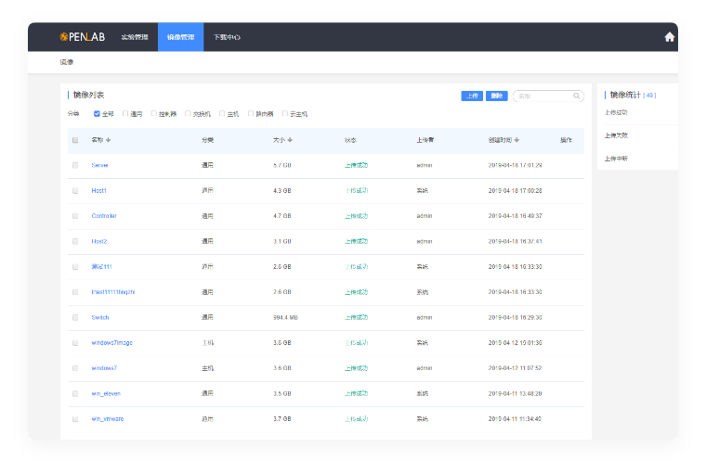Toggle the select-all checkbox in table header
The image size is (706, 473).
coord(75,140)
